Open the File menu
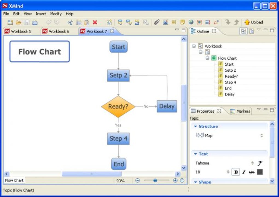The height and width of the screenshot is (197, 279). pos(6,14)
